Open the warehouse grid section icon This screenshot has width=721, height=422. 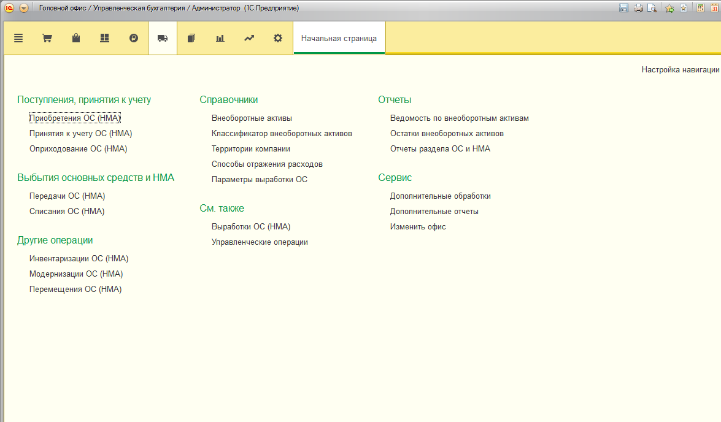(x=104, y=38)
